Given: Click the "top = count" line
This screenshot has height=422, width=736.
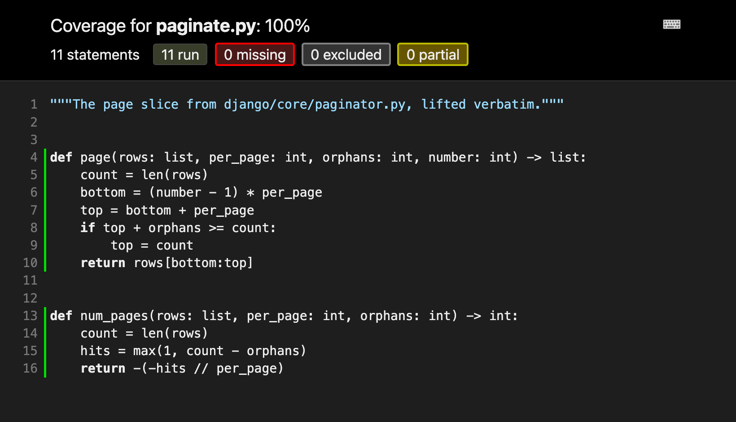Looking at the screenshot, I should click(152, 245).
